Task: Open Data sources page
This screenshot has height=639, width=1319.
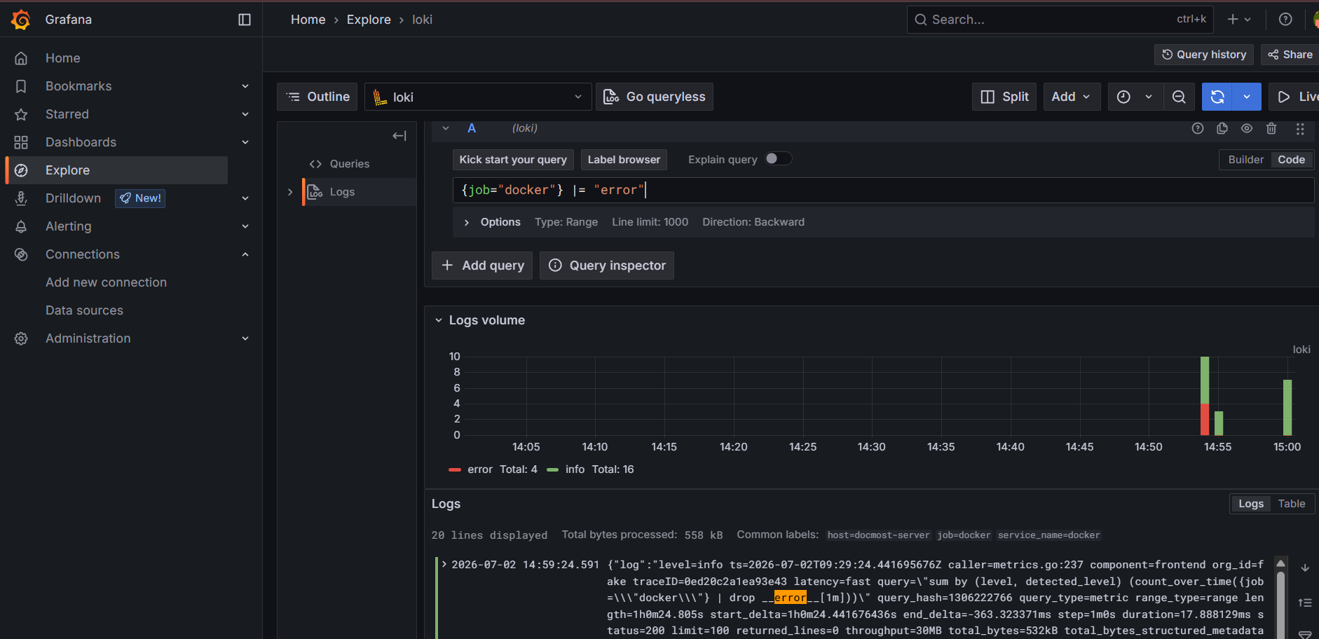Action: click(85, 310)
